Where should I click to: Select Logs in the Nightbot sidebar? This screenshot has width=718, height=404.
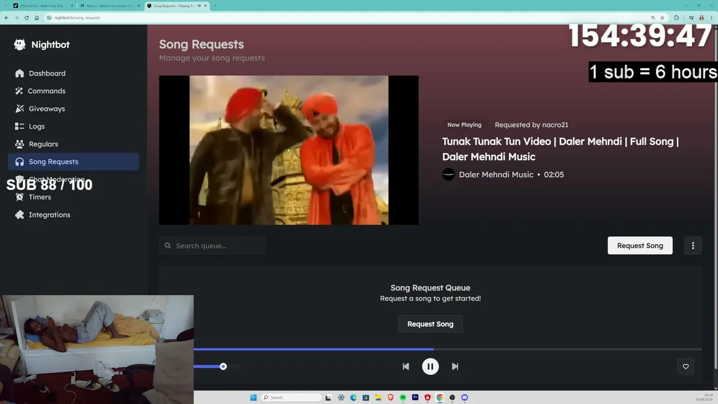tap(73, 126)
